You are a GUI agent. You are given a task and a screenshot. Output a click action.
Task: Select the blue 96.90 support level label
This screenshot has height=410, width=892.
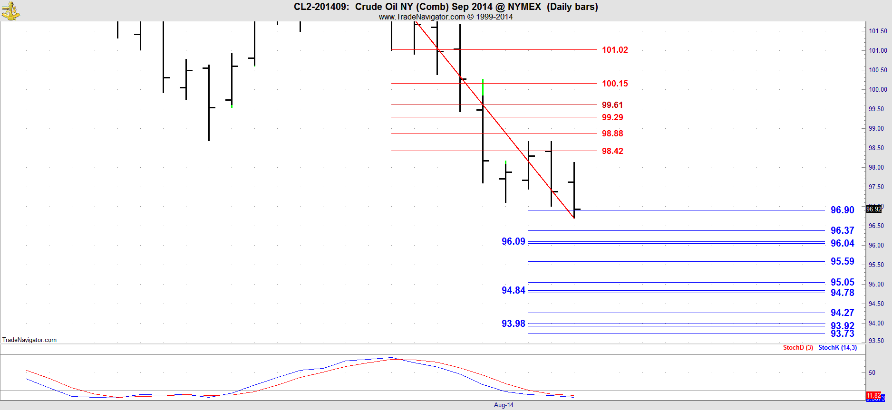click(842, 210)
